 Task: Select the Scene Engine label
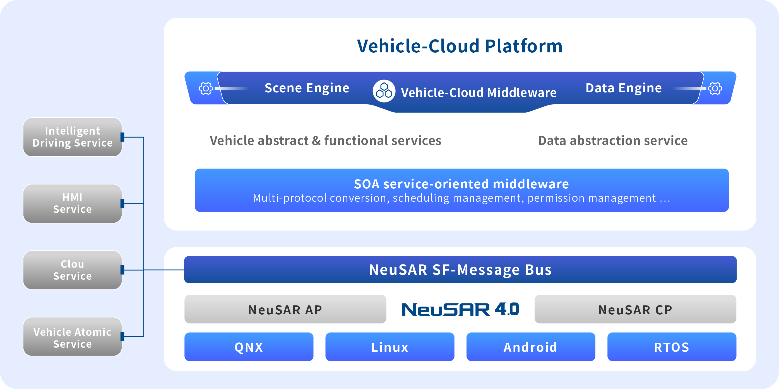click(x=307, y=88)
